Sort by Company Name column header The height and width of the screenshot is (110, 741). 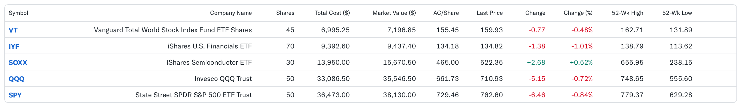pos(231,13)
